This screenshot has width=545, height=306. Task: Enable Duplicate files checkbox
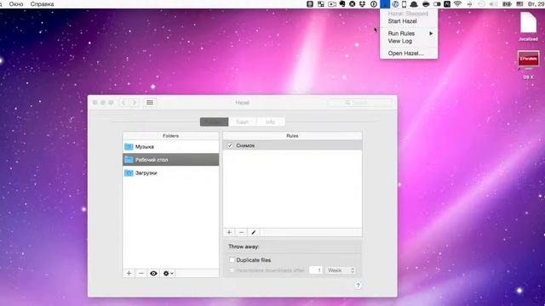(x=232, y=260)
